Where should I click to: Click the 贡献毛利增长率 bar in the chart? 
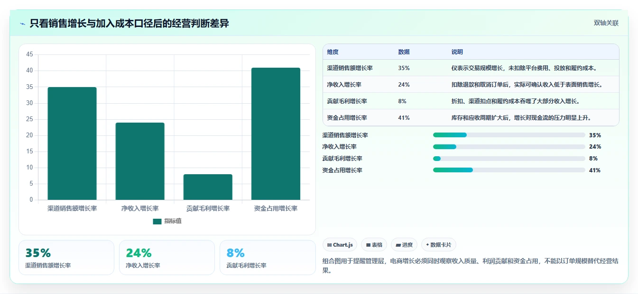coord(208,187)
